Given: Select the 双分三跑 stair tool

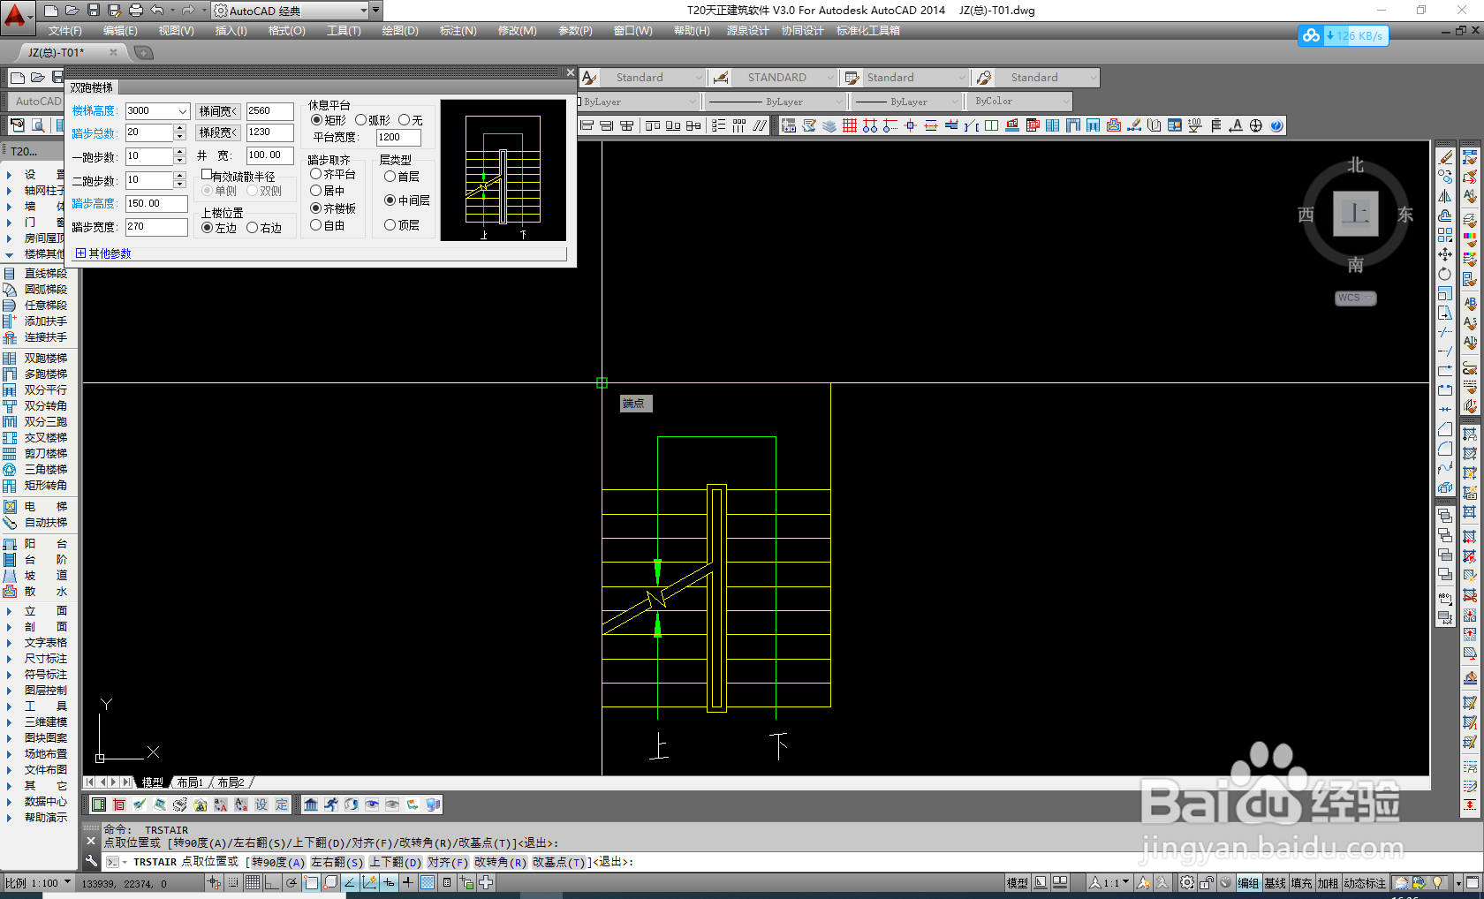Looking at the screenshot, I should pyautogui.click(x=35, y=422).
